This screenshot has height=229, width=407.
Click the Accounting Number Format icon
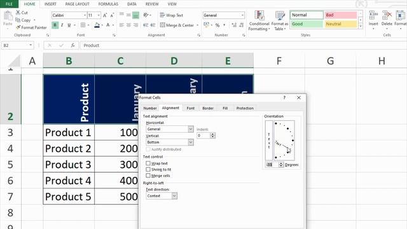point(206,25)
